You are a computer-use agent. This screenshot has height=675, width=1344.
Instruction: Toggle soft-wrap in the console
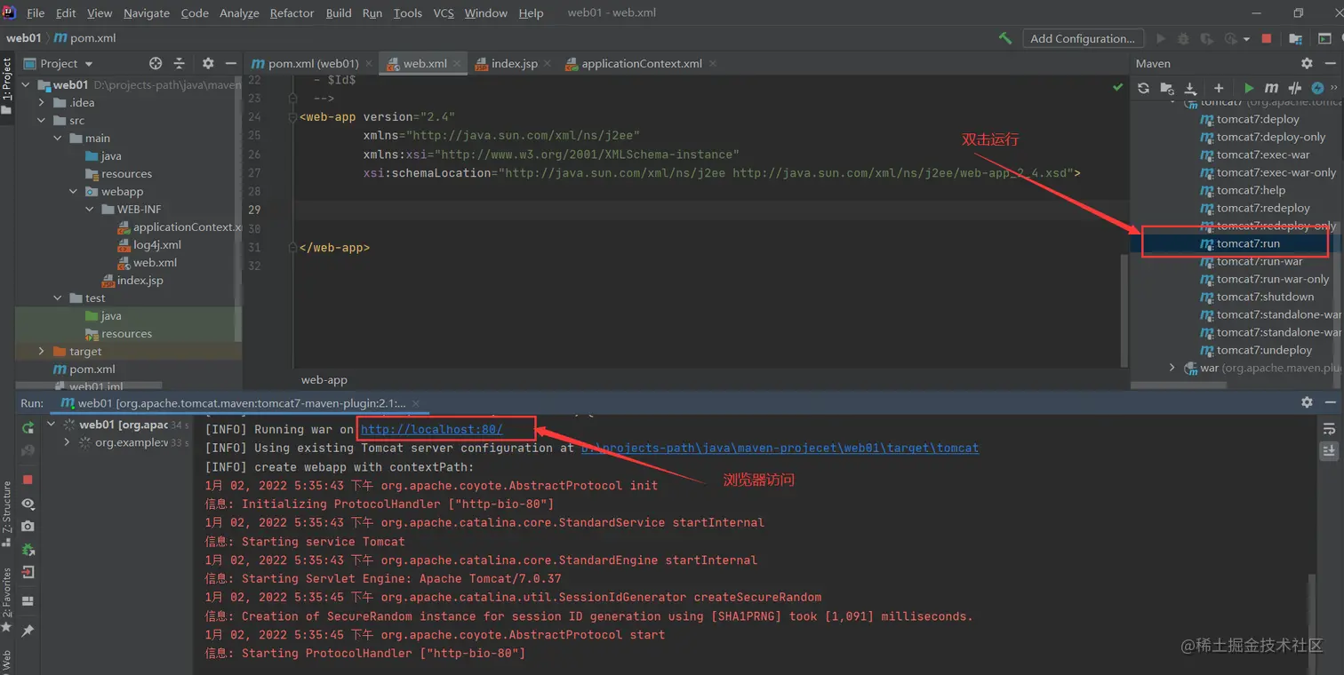click(1329, 429)
